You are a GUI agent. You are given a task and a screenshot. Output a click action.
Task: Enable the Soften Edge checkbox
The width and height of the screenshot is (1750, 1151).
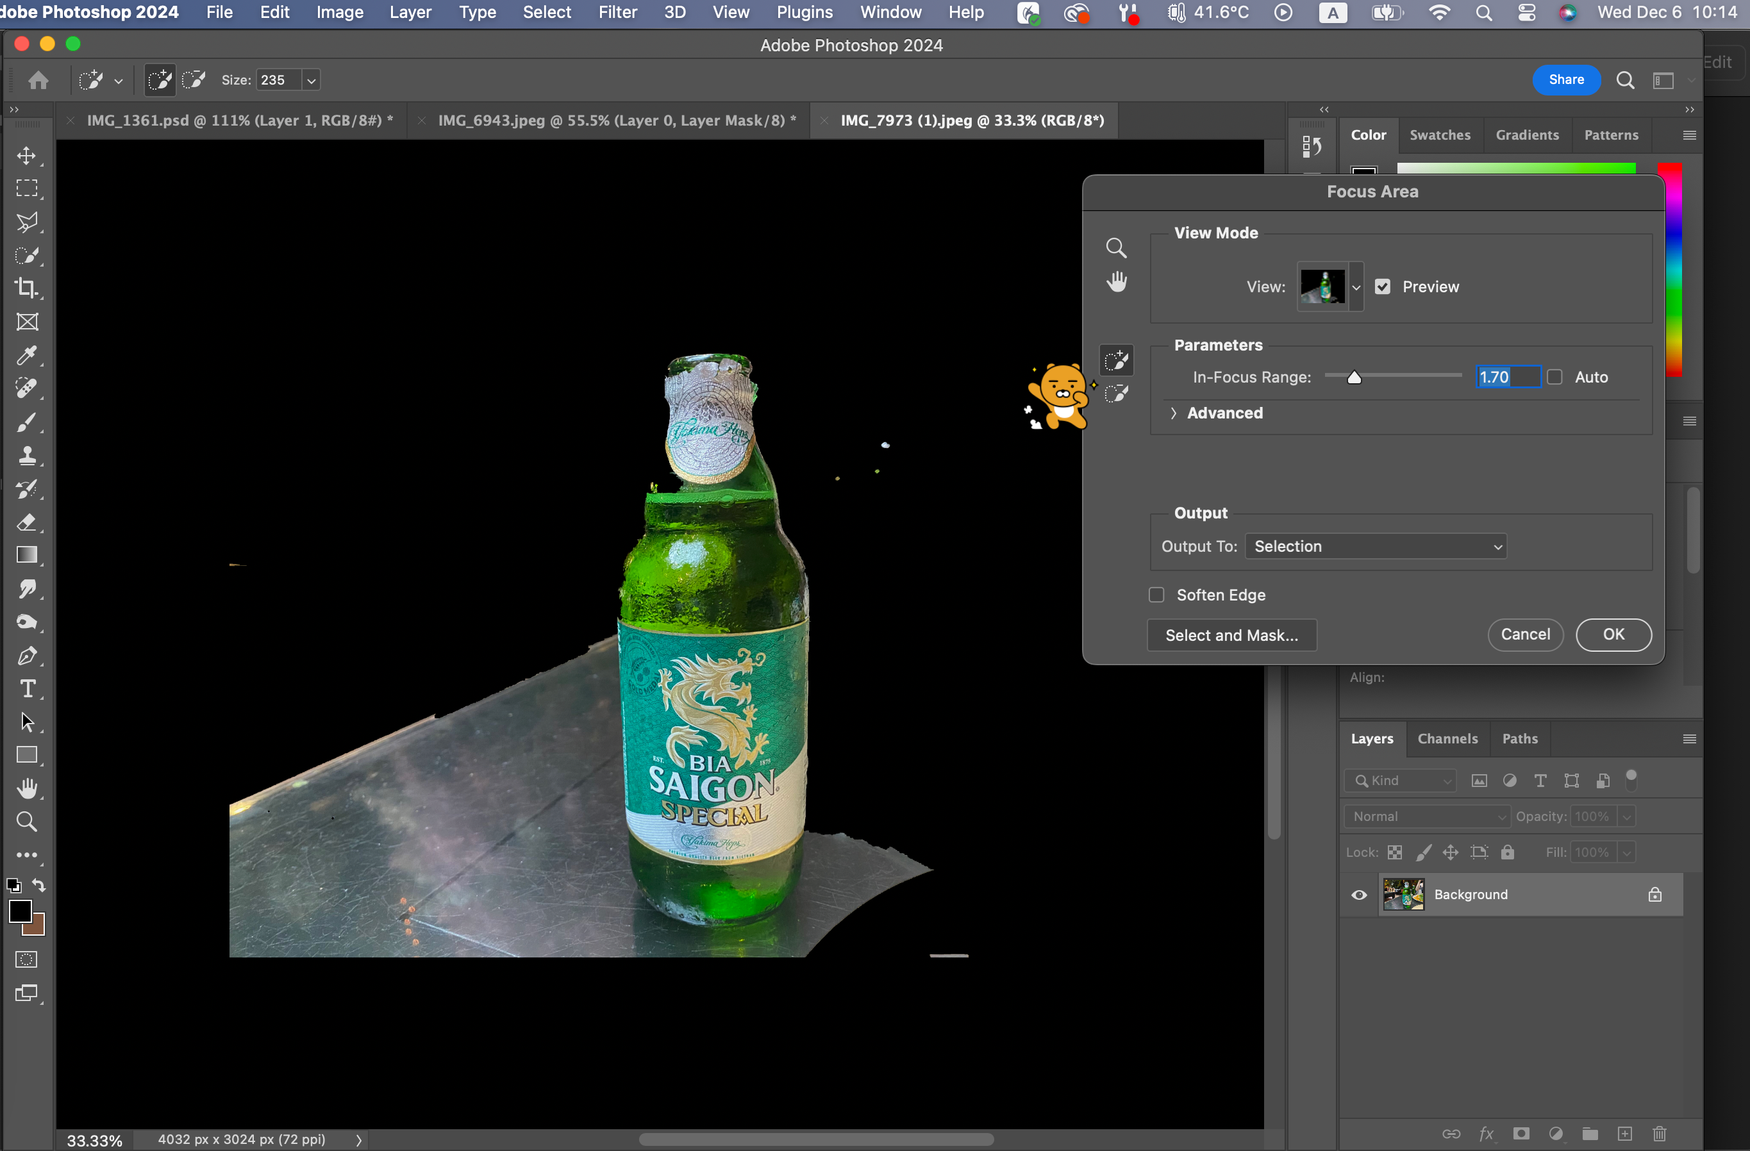(x=1156, y=595)
